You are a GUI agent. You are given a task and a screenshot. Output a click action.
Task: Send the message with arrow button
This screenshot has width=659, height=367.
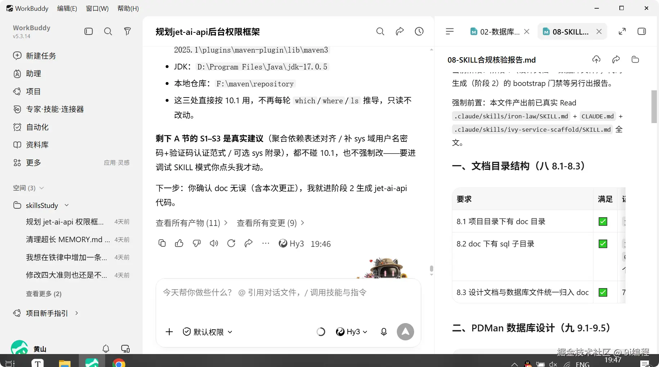[x=405, y=332]
